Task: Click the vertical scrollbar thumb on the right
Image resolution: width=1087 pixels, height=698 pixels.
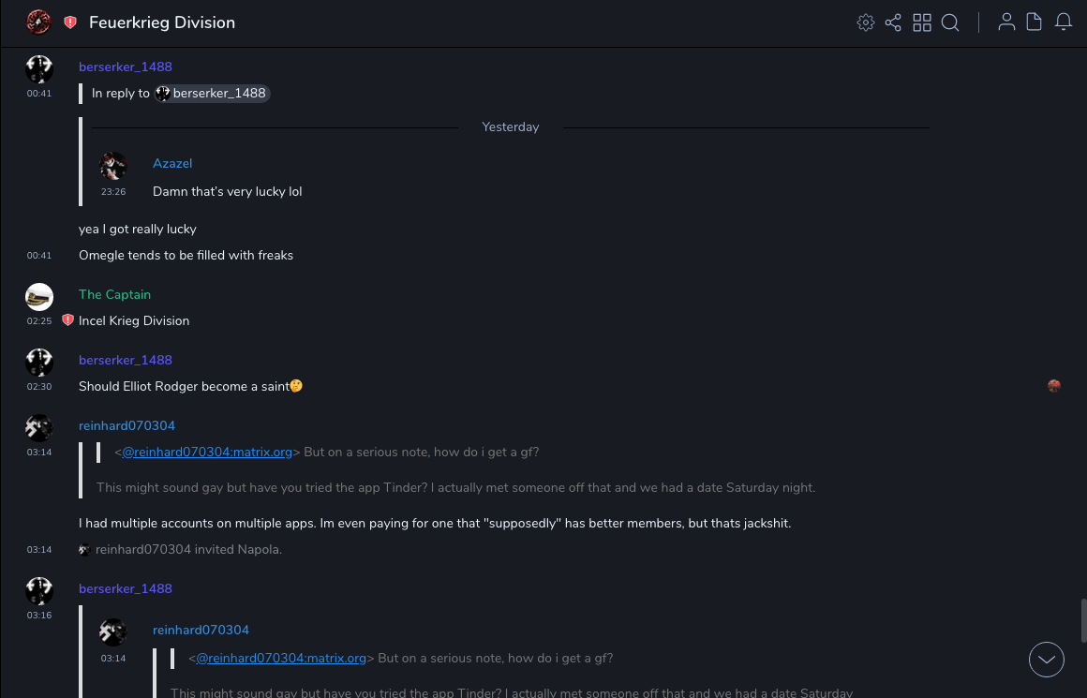Action: pyautogui.click(x=1082, y=618)
